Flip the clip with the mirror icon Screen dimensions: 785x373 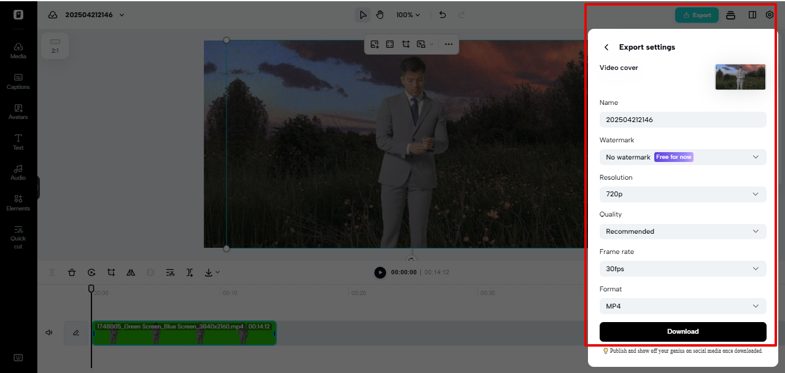click(131, 272)
